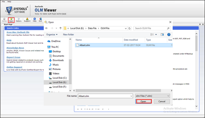Click the Support toolbar icon

coord(27,20)
